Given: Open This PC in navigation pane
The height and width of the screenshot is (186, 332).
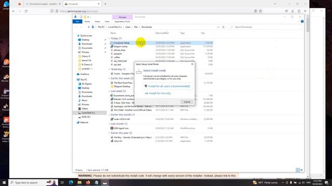Looking at the screenshot, I should point(84,80).
